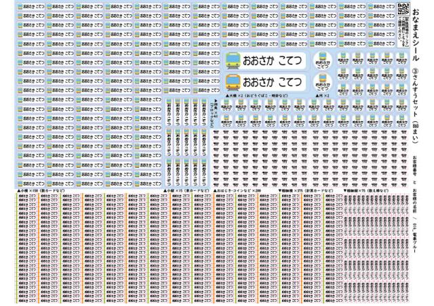Select the lower large round train sticker
This screenshot has width=434, height=306.
[x=323, y=83]
